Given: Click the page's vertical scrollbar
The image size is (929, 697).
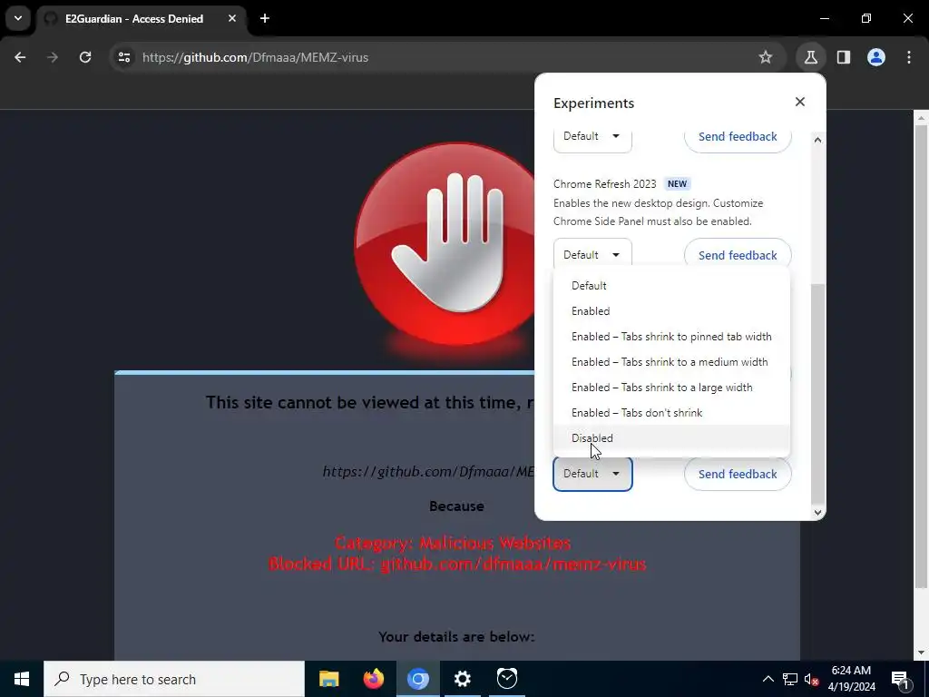Looking at the screenshot, I should pyautogui.click(x=921, y=356).
